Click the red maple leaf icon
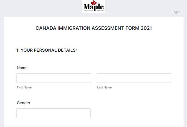Image resolution: width=187 pixels, height=127 pixels. [x=94, y=3]
